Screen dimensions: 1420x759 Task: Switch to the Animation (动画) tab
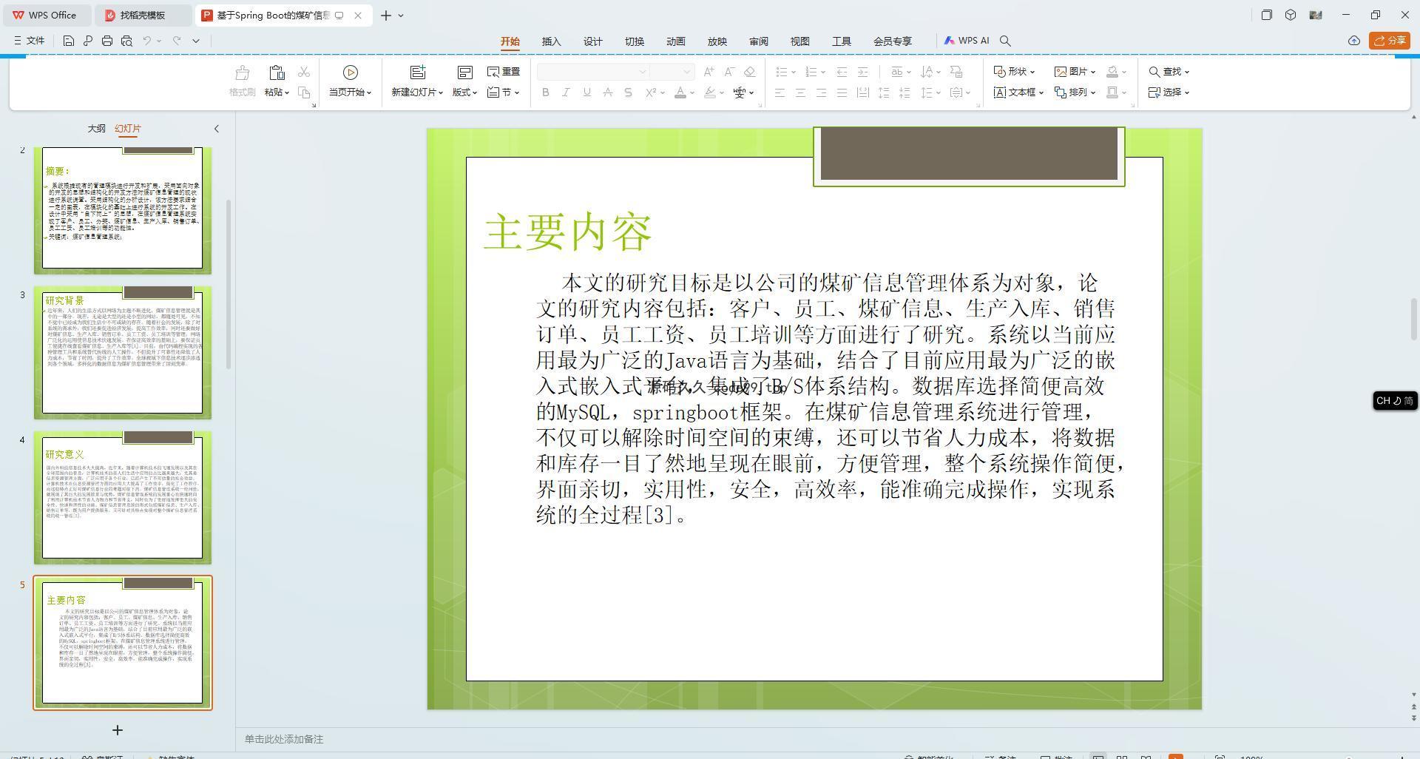(676, 41)
